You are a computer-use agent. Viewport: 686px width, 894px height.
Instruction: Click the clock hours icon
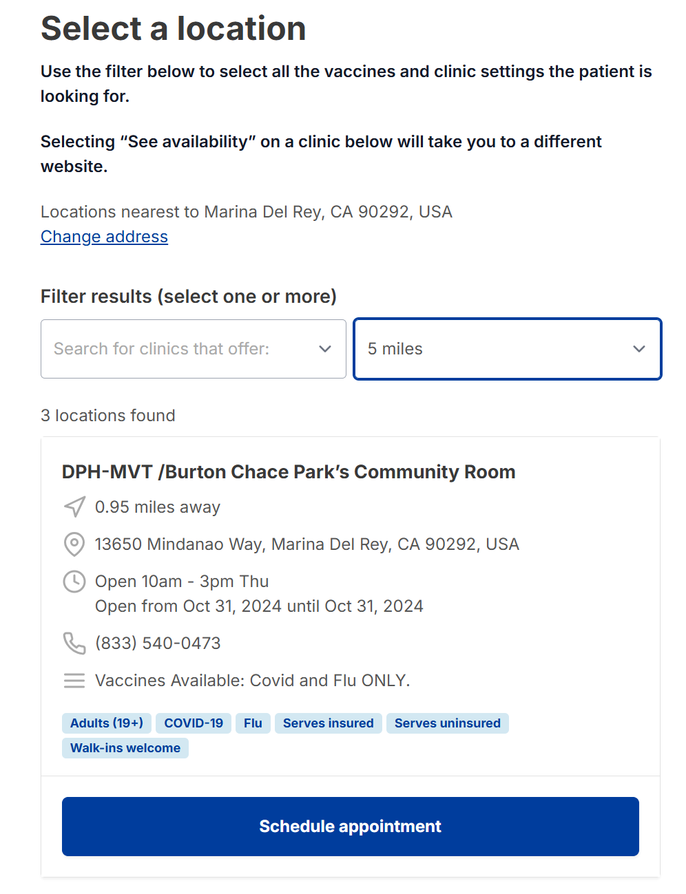pyautogui.click(x=74, y=582)
